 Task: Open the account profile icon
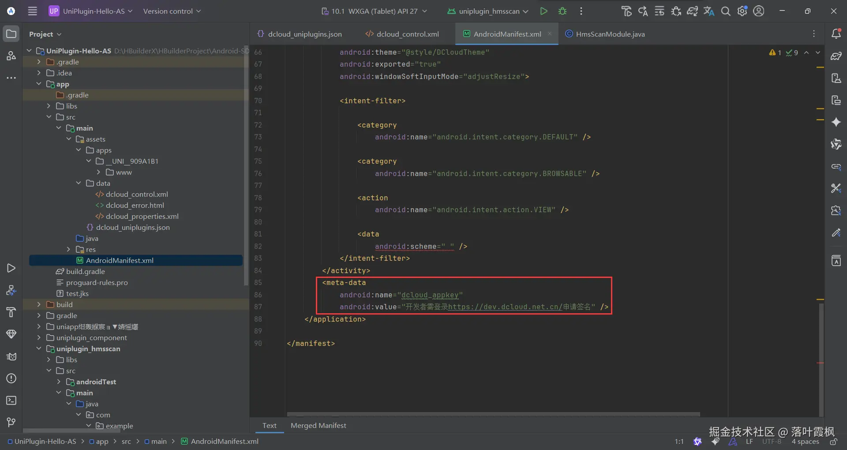click(759, 11)
